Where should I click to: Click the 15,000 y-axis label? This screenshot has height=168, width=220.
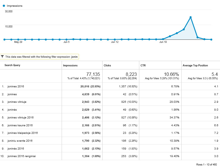coord(9,27)
